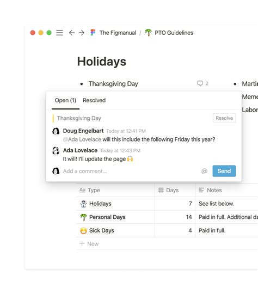Click Doug Engelbart's avatar
258x294 pixels.
(56, 131)
